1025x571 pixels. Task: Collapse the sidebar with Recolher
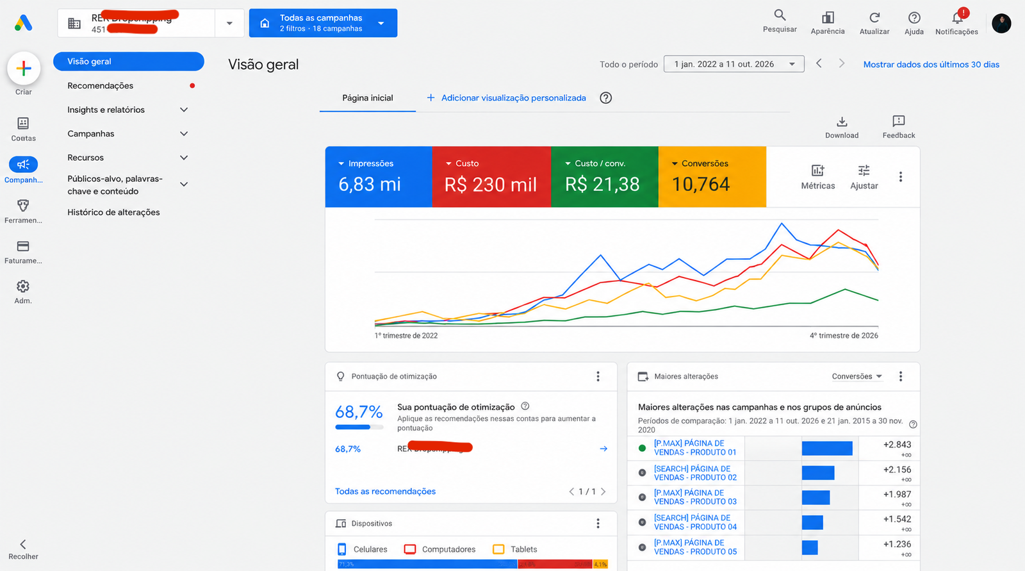pyautogui.click(x=23, y=549)
